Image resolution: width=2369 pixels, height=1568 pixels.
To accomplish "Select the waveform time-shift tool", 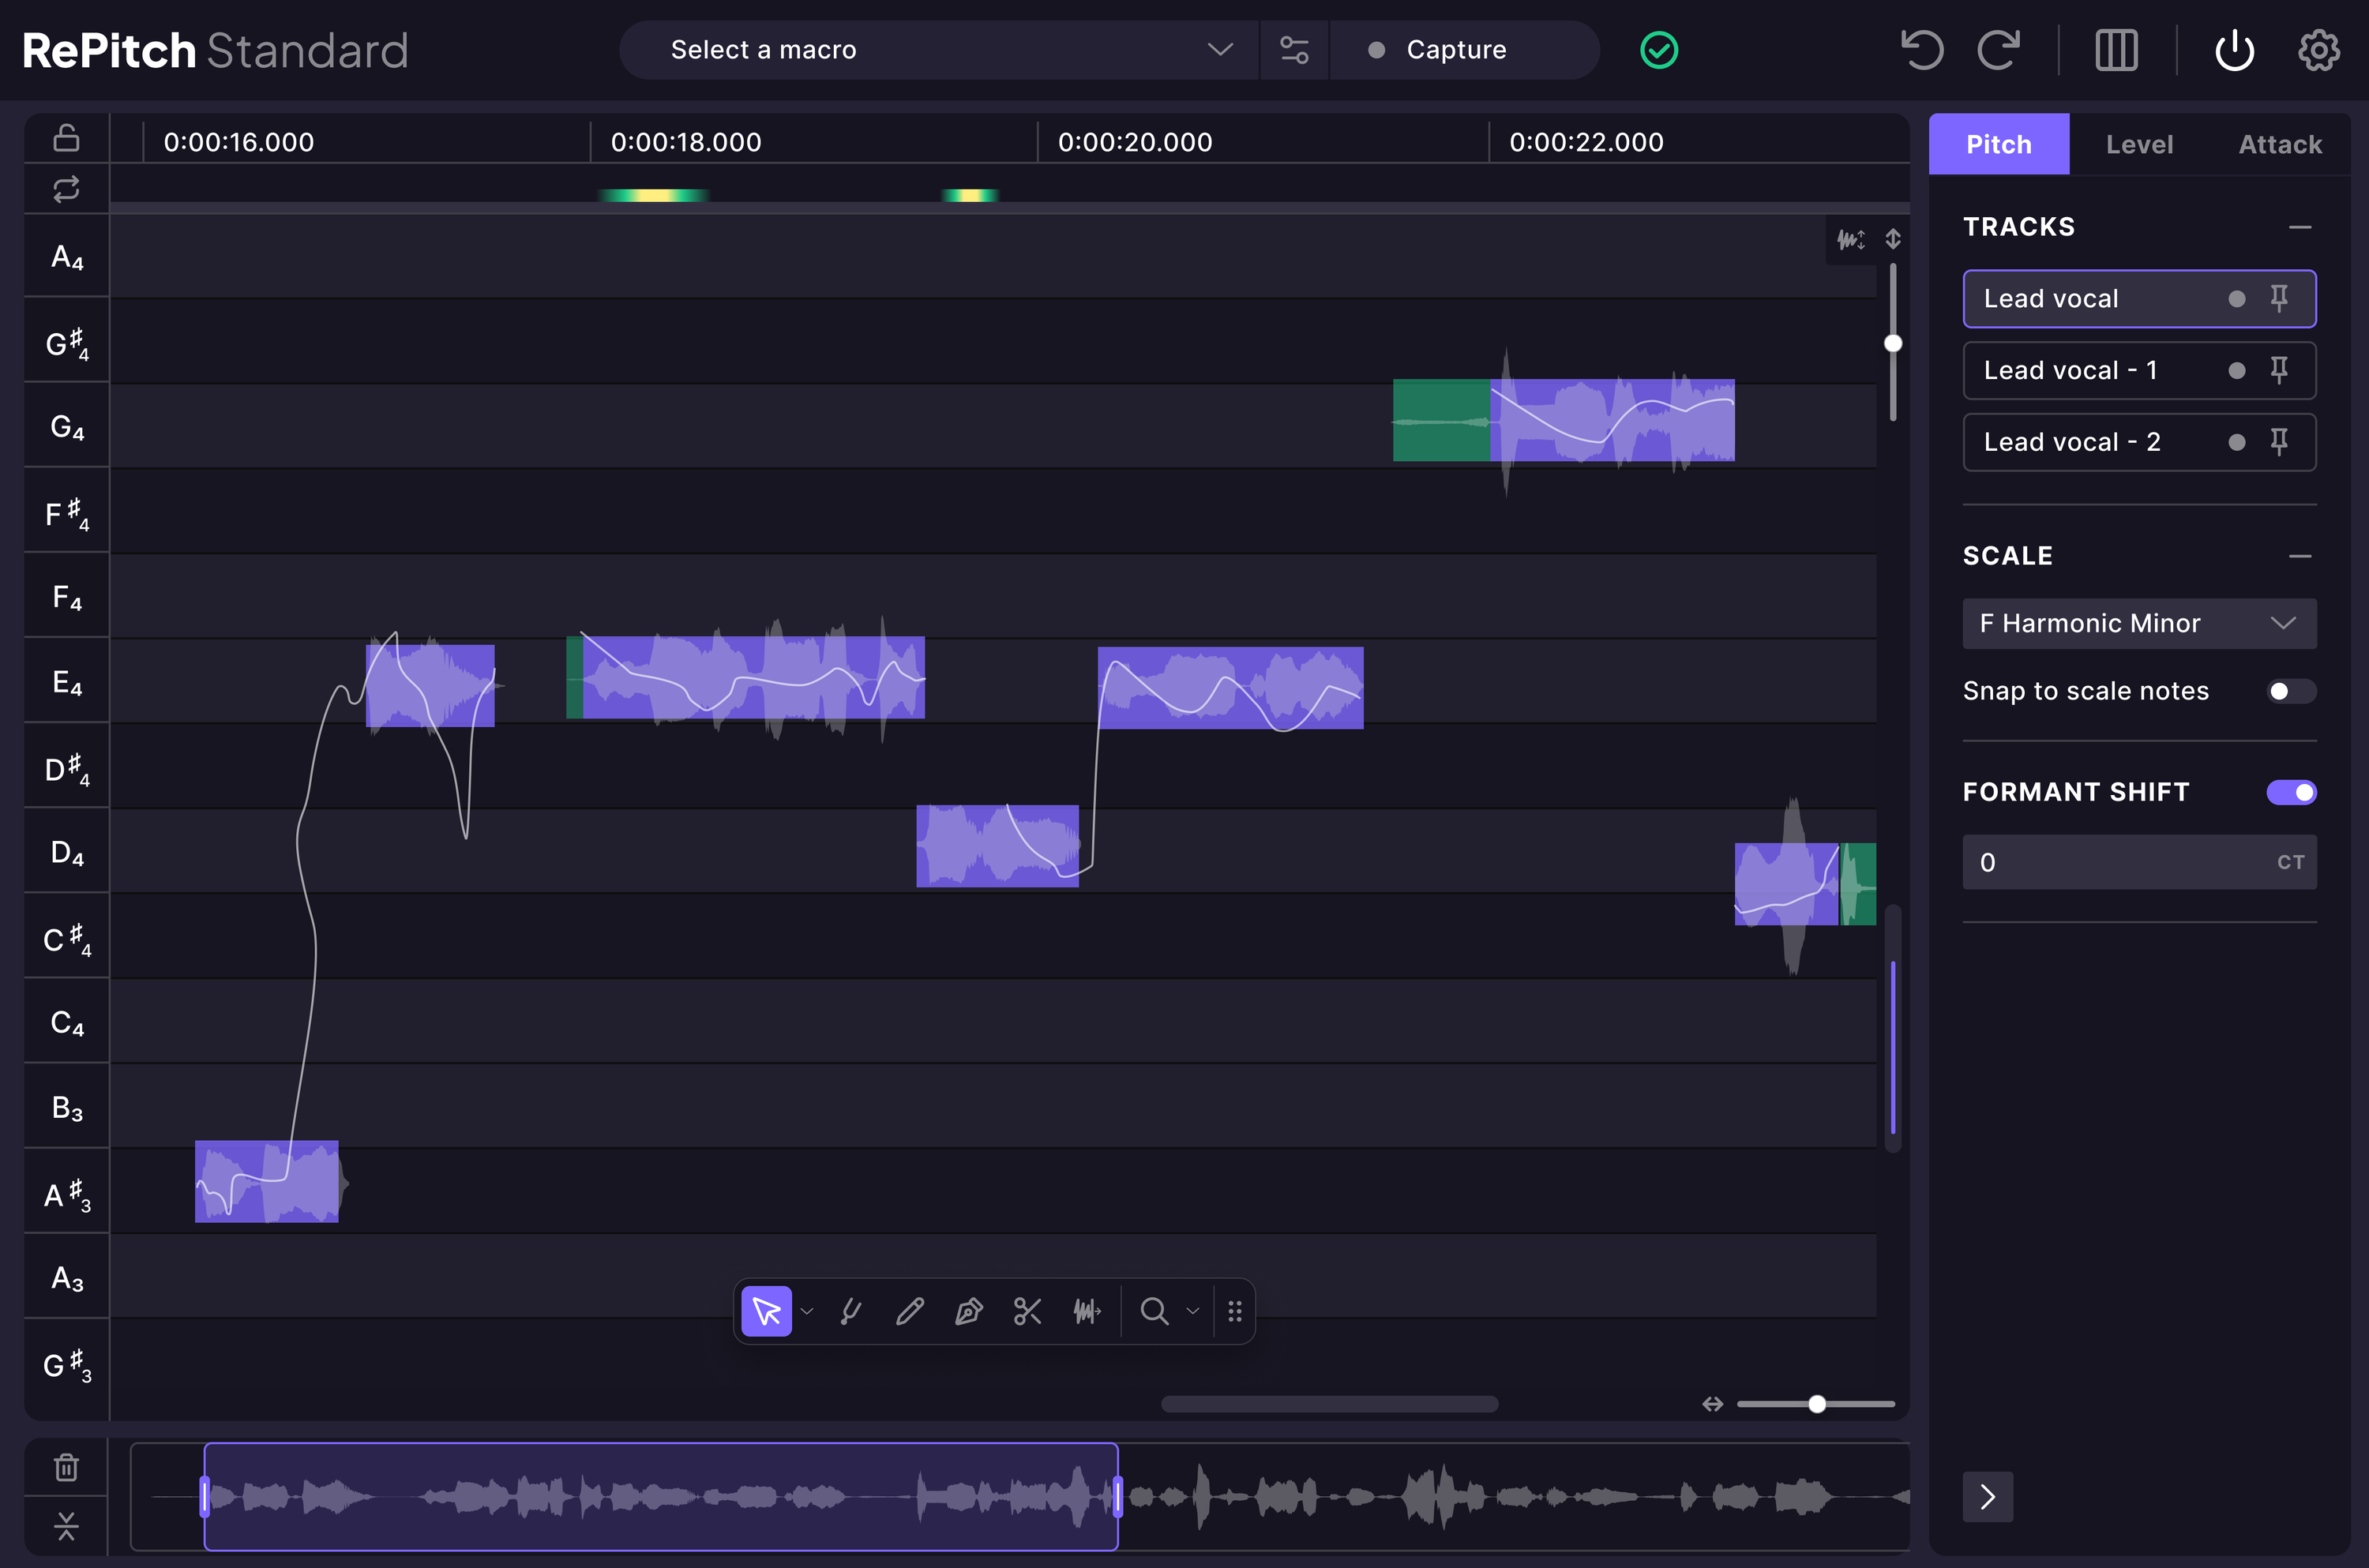I will click(x=1088, y=1311).
